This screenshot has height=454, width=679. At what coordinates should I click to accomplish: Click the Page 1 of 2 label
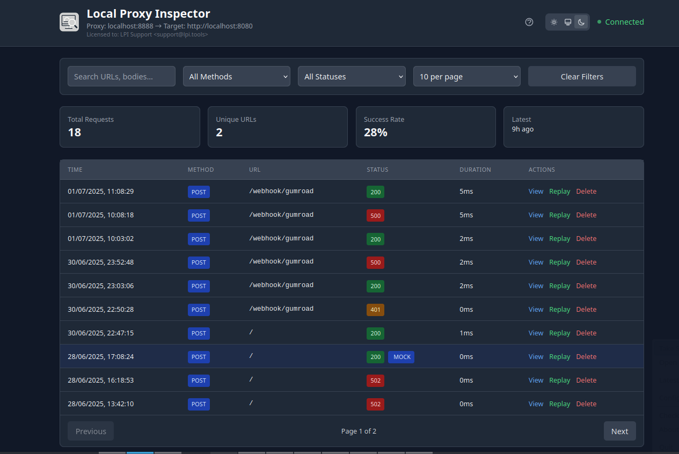(x=359, y=431)
